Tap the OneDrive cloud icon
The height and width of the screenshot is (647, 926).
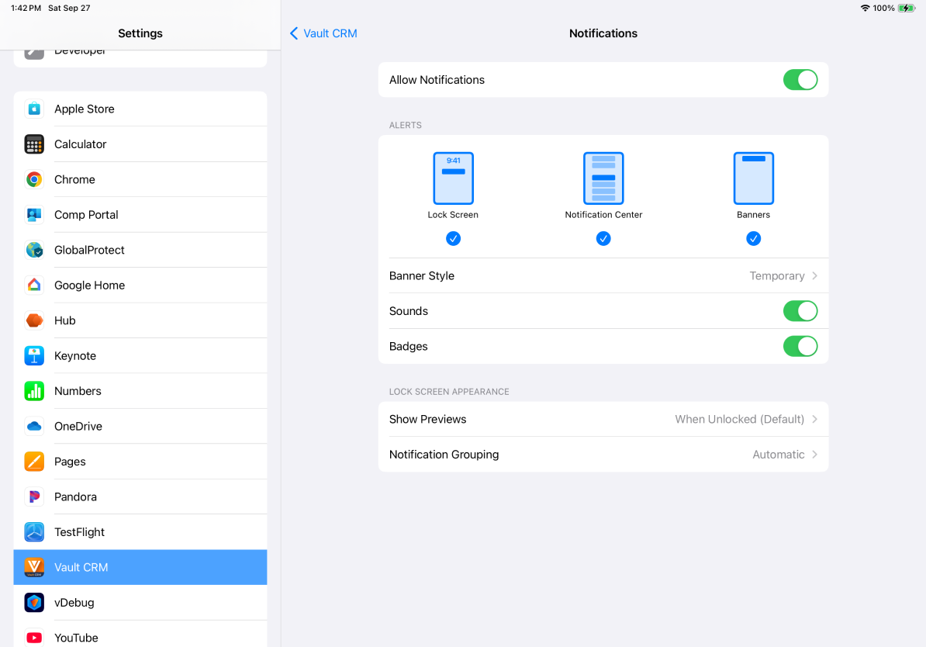(34, 427)
